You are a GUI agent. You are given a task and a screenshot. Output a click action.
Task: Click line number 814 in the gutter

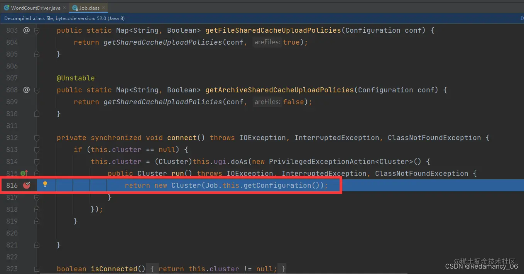pos(12,162)
